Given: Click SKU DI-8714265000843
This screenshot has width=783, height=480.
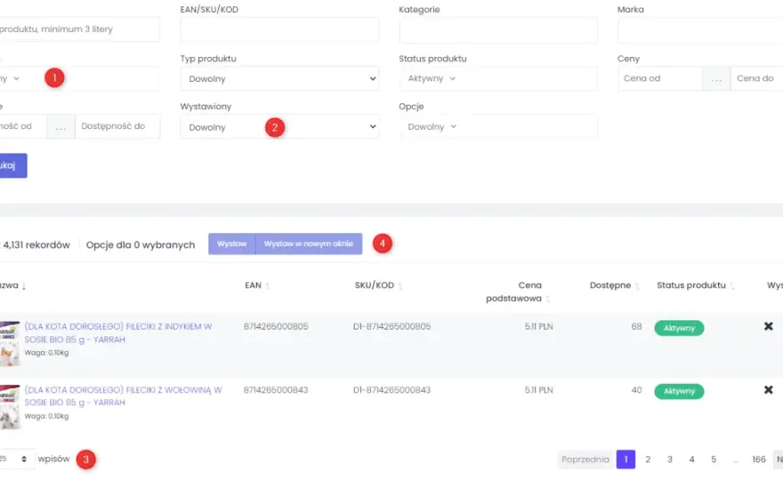Looking at the screenshot, I should 391,390.
